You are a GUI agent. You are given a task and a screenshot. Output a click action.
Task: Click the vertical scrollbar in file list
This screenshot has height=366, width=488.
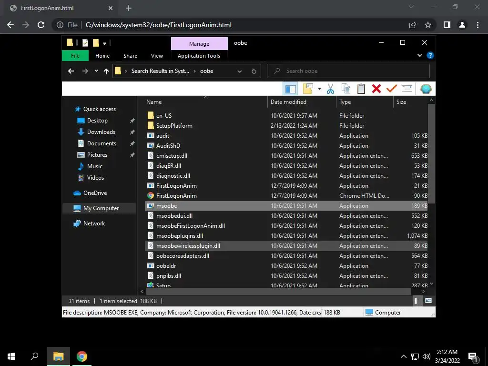(431, 154)
